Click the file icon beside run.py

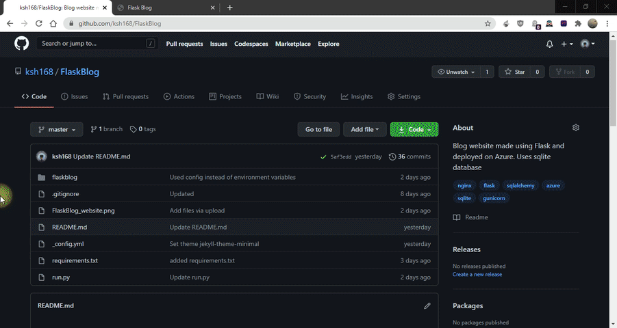(x=41, y=277)
